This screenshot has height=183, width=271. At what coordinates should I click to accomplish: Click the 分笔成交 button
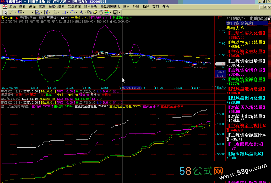pyautogui.click(x=220, y=88)
